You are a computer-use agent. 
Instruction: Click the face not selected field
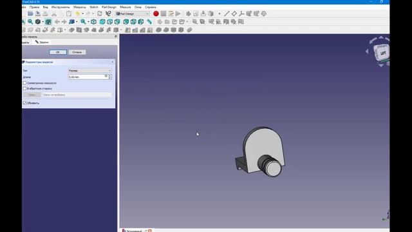pyautogui.click(x=77, y=95)
